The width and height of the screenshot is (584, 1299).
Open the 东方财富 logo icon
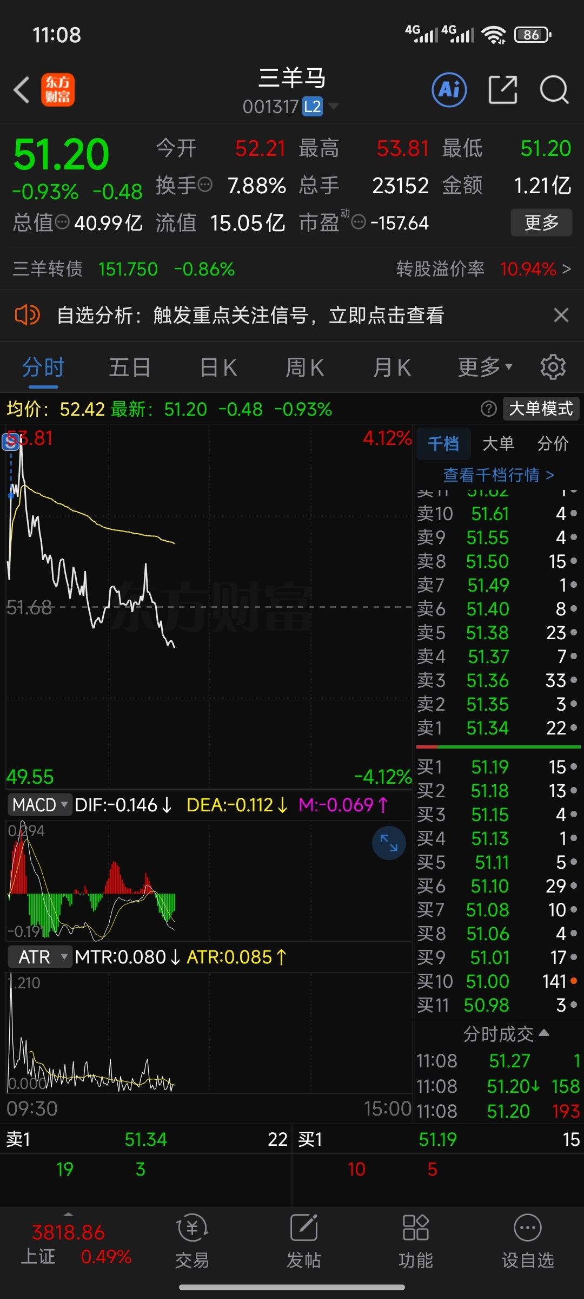click(58, 90)
